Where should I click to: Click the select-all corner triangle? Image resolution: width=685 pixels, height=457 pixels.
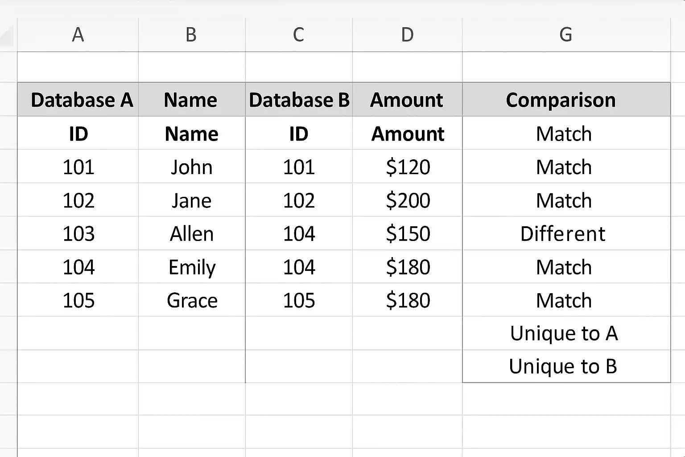(x=8, y=35)
